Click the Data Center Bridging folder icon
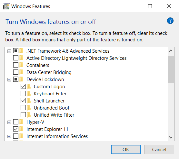This screenshot has height=159, width=179. pyautogui.click(x=21, y=72)
